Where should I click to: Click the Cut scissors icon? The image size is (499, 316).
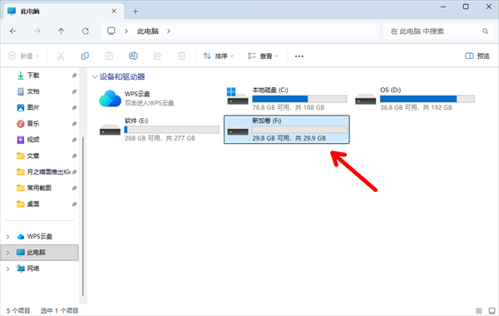[x=61, y=56]
